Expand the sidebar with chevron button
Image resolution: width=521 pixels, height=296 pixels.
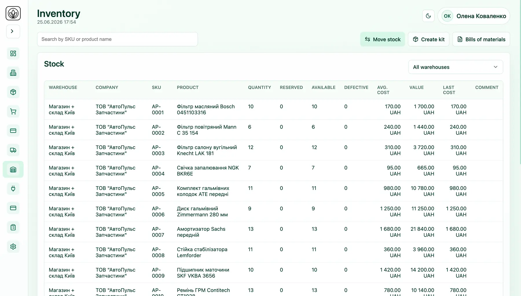coord(13,31)
